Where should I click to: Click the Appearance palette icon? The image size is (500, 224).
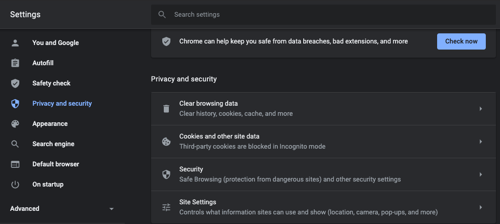(x=15, y=124)
